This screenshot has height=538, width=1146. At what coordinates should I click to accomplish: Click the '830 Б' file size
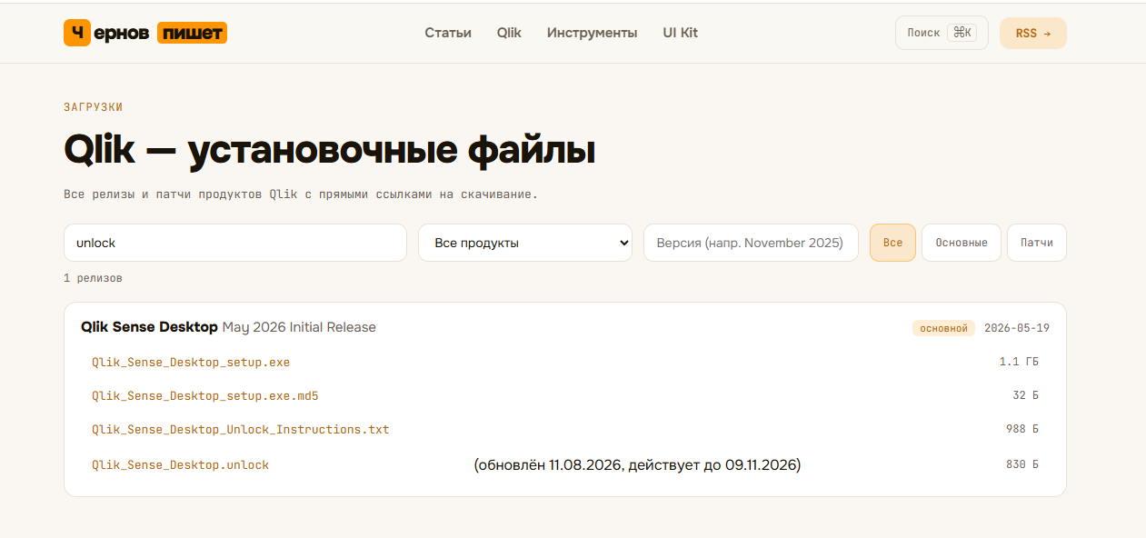coord(1022,464)
